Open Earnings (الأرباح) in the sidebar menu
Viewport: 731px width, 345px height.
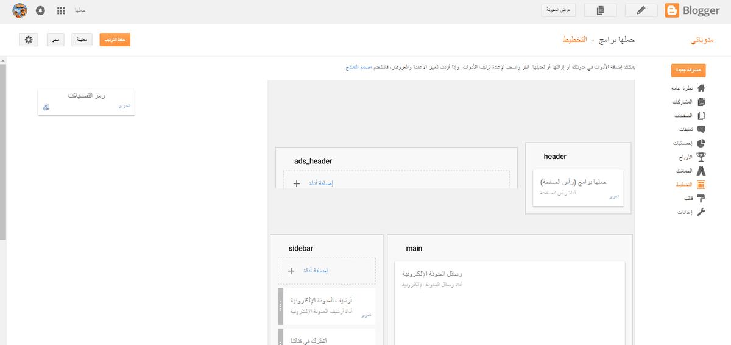(691, 157)
